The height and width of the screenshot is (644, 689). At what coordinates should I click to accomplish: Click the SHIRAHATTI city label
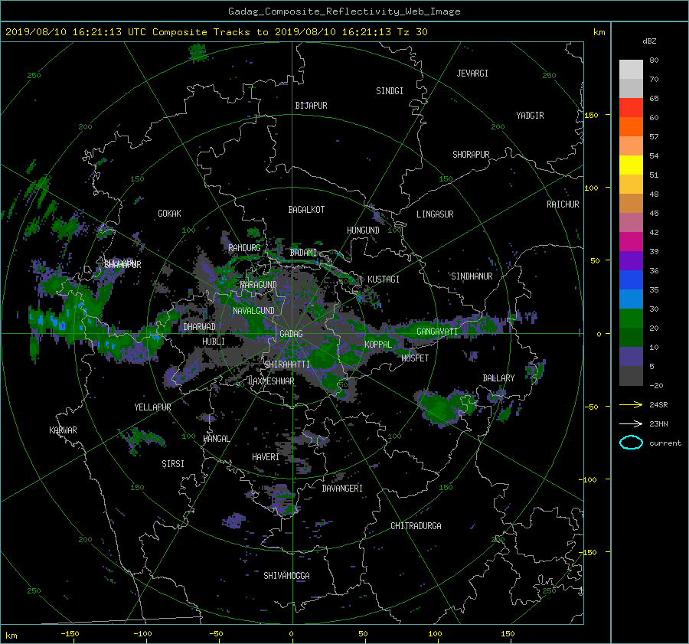point(287,364)
